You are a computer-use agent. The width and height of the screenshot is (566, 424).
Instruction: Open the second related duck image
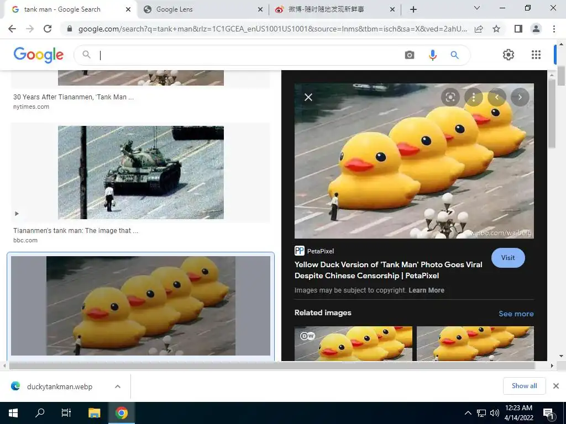[475, 343]
